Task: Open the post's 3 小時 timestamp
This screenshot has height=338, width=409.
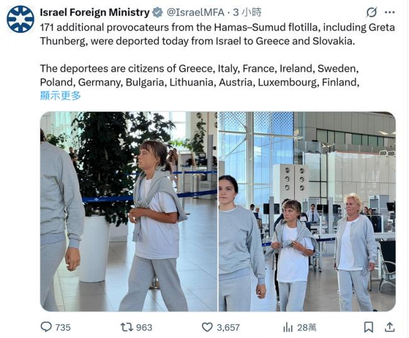Action: click(247, 12)
